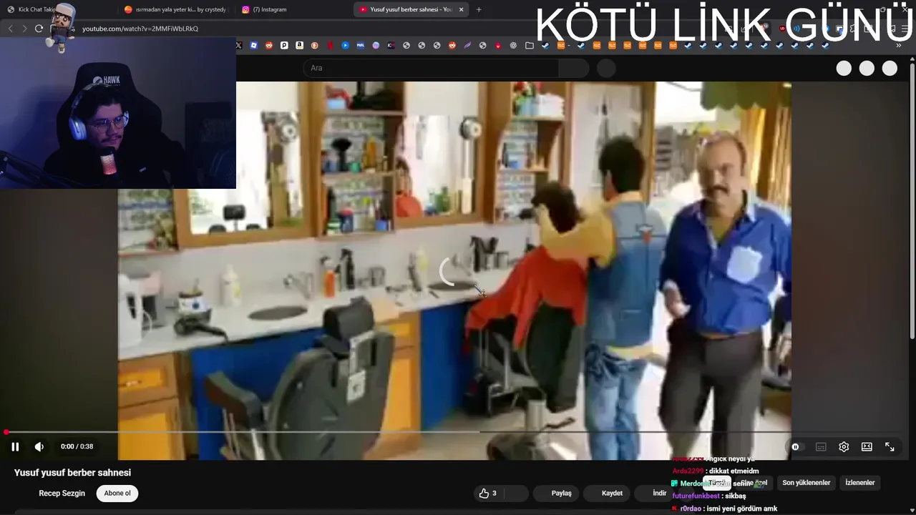
Task: Open the Amazon bookmark icon
Action: pos(299,45)
